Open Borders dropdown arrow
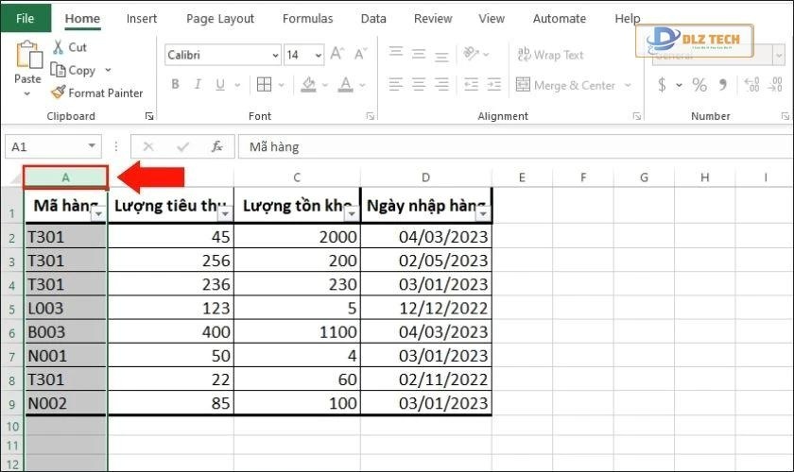Image resolution: width=794 pixels, height=472 pixels. [x=281, y=84]
